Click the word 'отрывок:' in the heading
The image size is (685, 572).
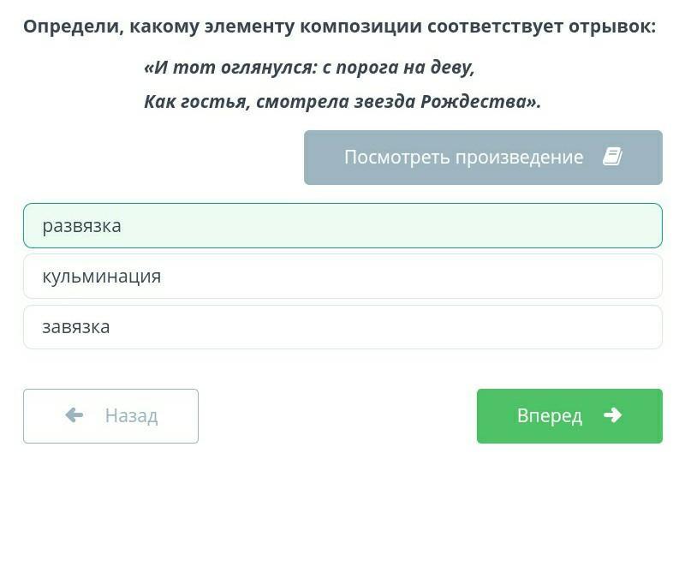612,27
